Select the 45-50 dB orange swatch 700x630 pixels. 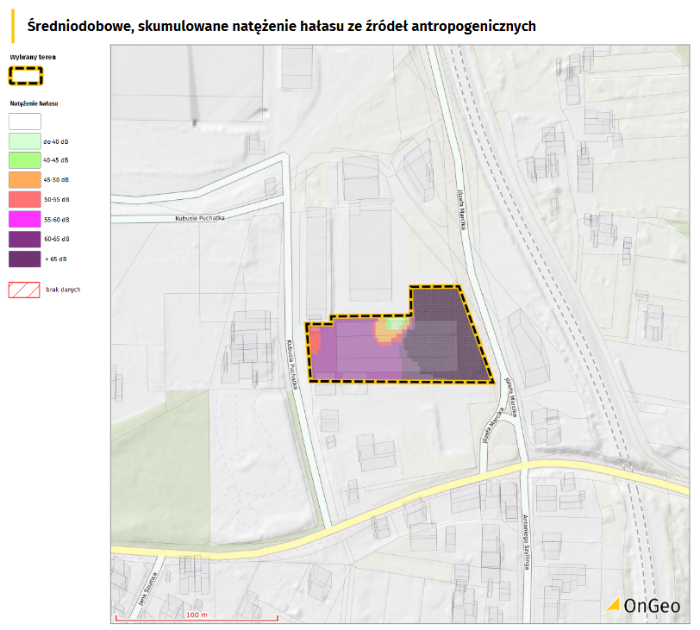(x=25, y=179)
